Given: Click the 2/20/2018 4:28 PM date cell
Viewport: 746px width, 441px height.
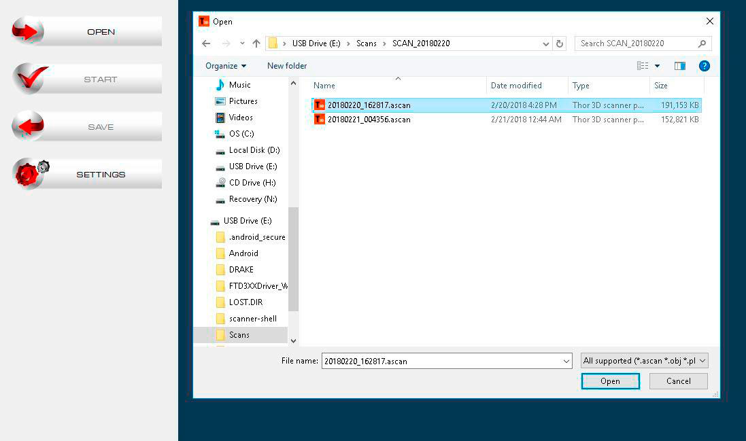Looking at the screenshot, I should click(524, 105).
